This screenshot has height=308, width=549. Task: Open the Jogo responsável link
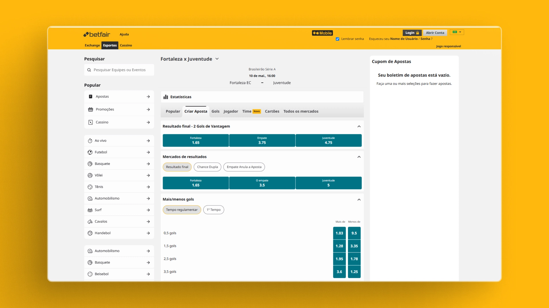(448, 46)
